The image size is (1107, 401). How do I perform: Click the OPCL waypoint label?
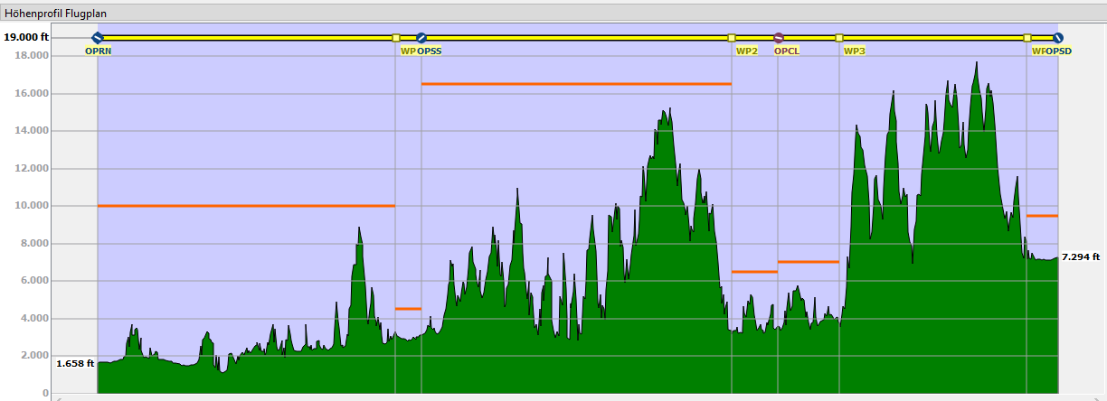[787, 51]
